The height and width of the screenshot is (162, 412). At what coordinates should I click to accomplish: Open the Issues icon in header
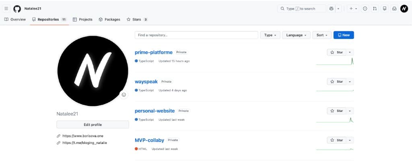[x=365, y=9]
